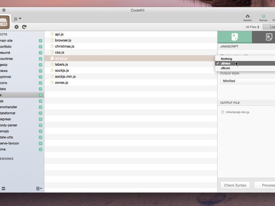Viewport: 275px width, 206px height.
Task: Select the sockjs.js file
Action: click(62, 71)
